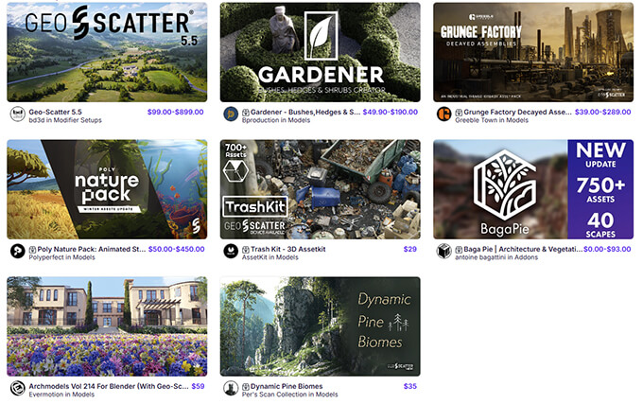The image size is (643, 404).
Task: Open the Archmodels Vol 214 title link
Action: pos(109,386)
